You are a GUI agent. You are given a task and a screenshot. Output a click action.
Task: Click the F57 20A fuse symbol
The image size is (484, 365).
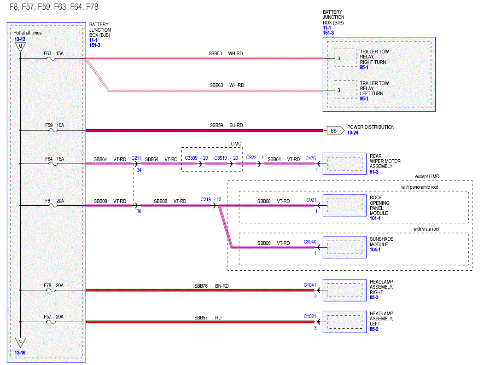(51, 322)
